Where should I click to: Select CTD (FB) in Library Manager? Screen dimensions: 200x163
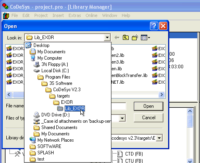point(134,154)
